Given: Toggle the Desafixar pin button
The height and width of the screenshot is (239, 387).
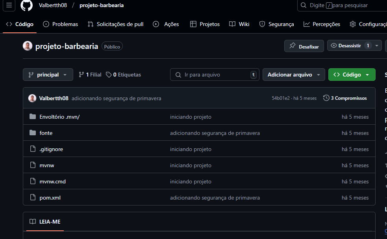Looking at the screenshot, I should tap(304, 46).
